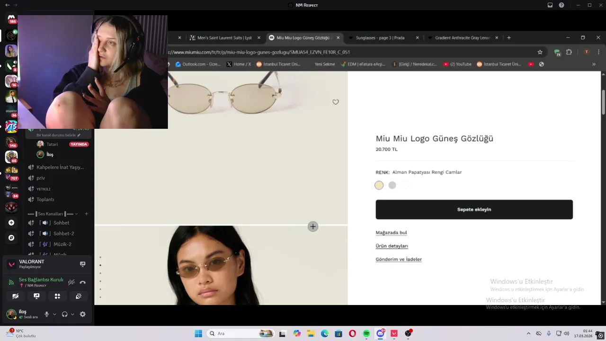Show hidden system tray icons
This screenshot has width=606, height=341.
click(528, 333)
